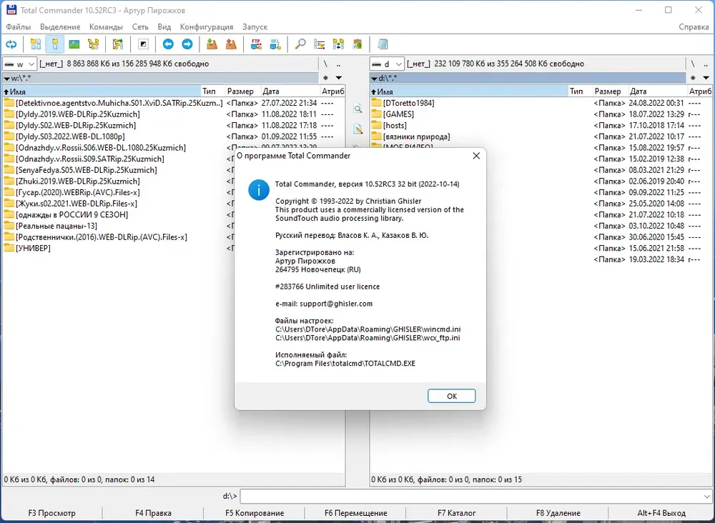This screenshot has width=715, height=523.
Task: Sort right panel by Размер column
Action: tap(610, 91)
